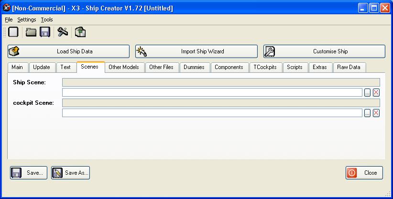Click the New file toolbar icon

coord(13,32)
